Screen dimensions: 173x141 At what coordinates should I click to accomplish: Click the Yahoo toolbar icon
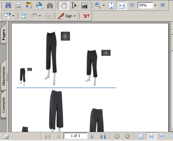[x=86, y=16]
